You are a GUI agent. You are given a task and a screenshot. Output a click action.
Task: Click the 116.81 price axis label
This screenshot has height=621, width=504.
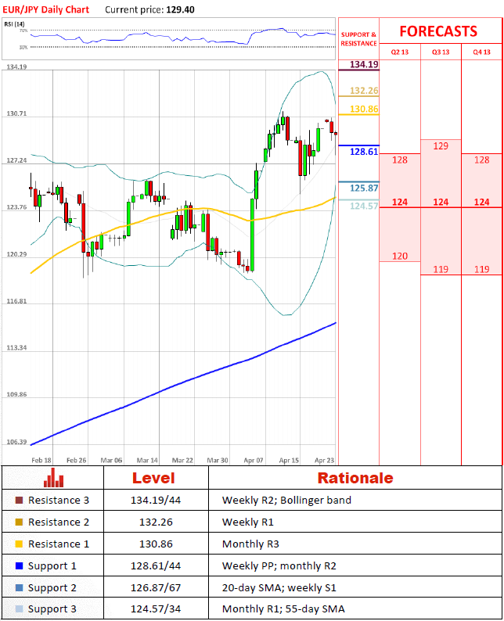tap(16, 301)
